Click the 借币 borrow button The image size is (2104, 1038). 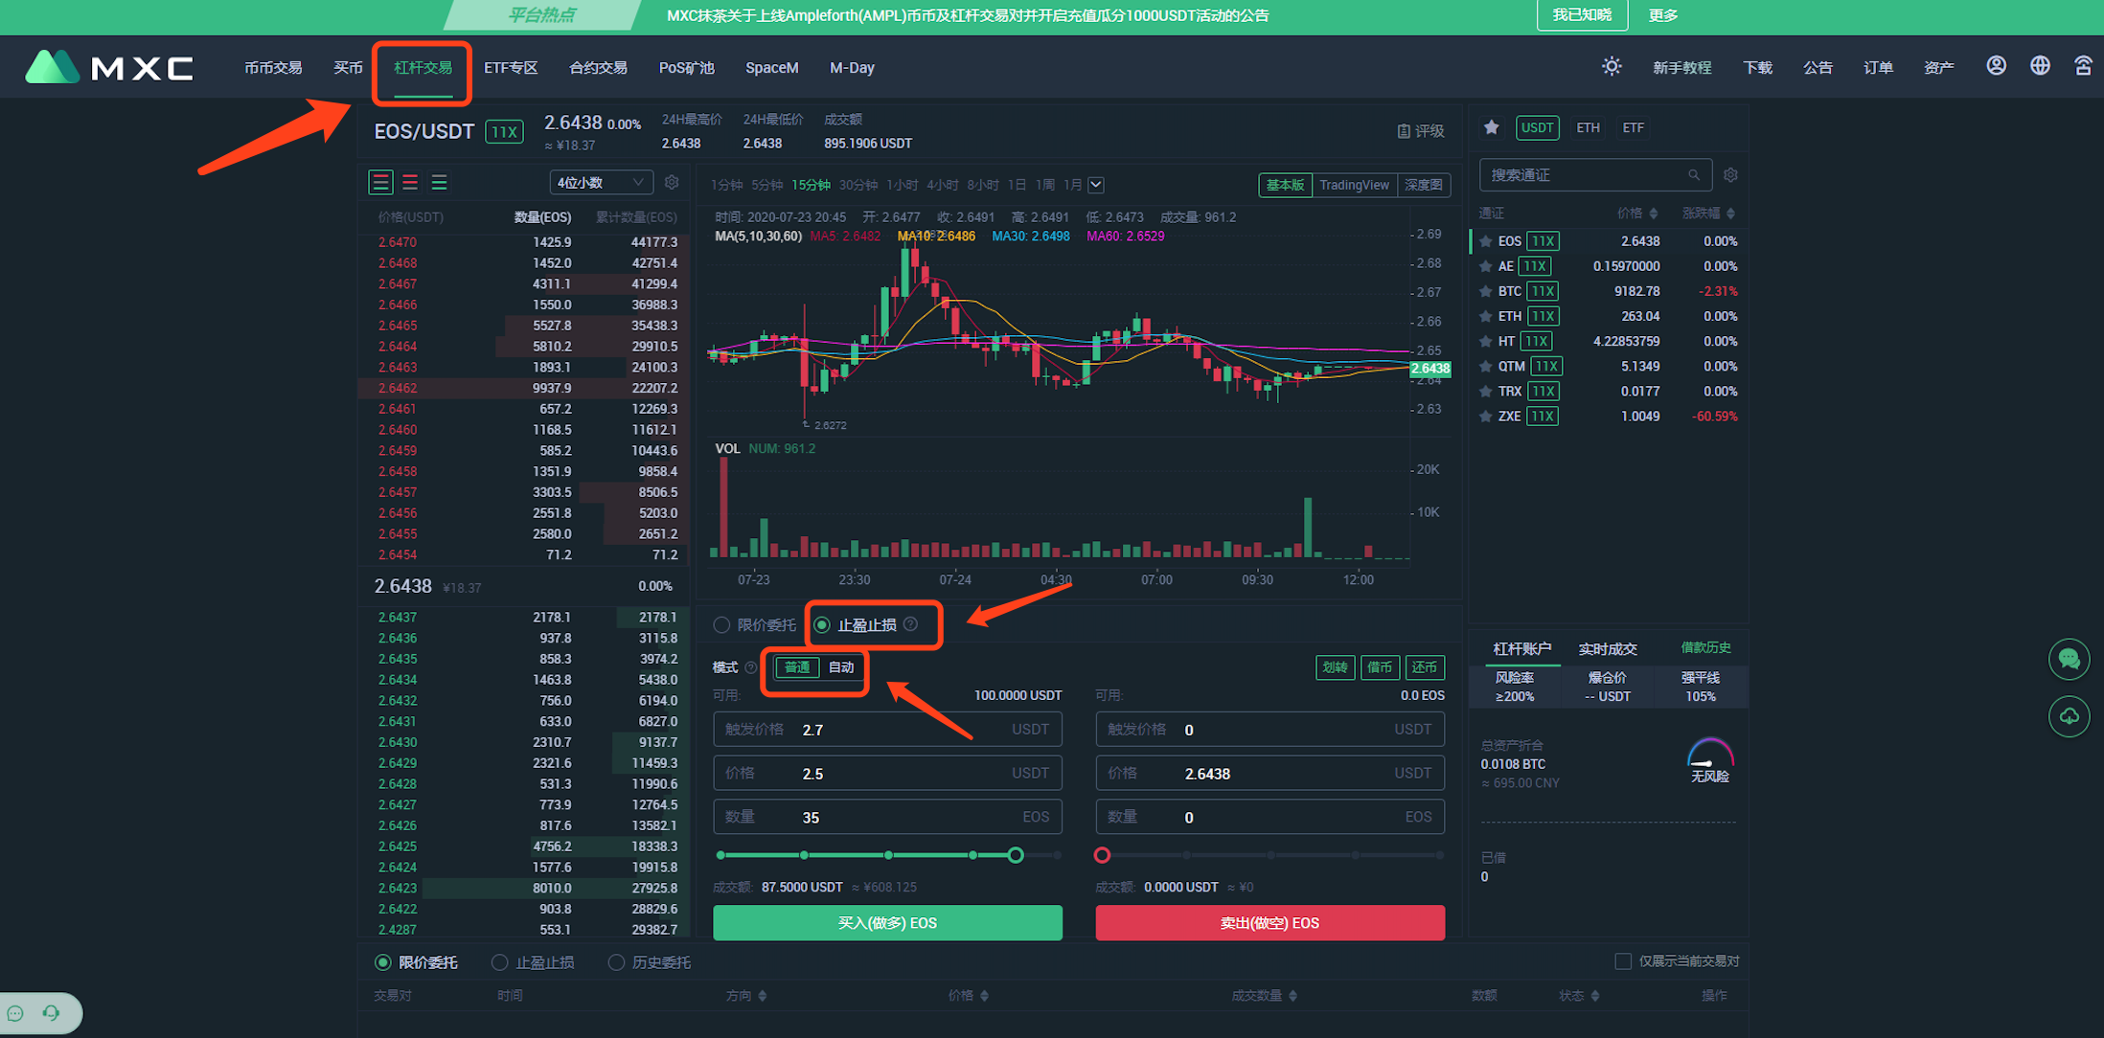[x=1379, y=667]
